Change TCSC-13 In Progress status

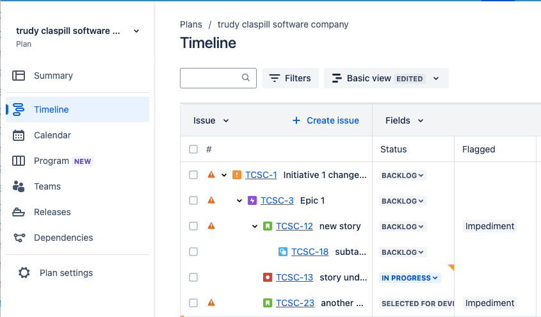pyautogui.click(x=410, y=278)
